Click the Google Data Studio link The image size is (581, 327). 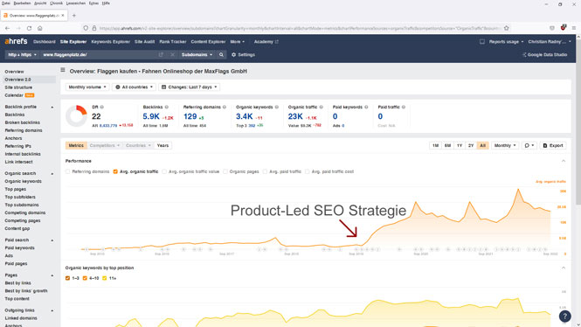coord(544,54)
